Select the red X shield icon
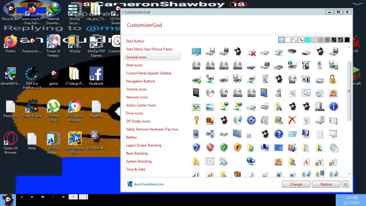 pyautogui.click(x=210, y=148)
